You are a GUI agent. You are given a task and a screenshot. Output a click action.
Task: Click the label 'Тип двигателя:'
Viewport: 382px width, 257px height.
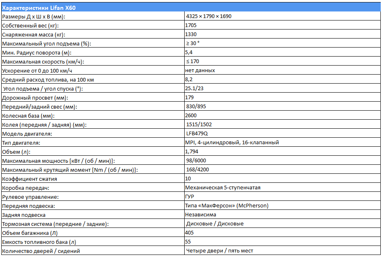point(21,143)
